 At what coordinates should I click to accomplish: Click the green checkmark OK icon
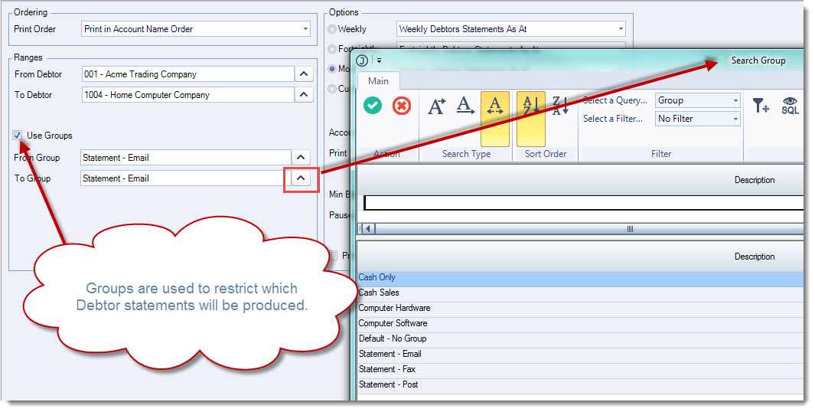pyautogui.click(x=372, y=106)
